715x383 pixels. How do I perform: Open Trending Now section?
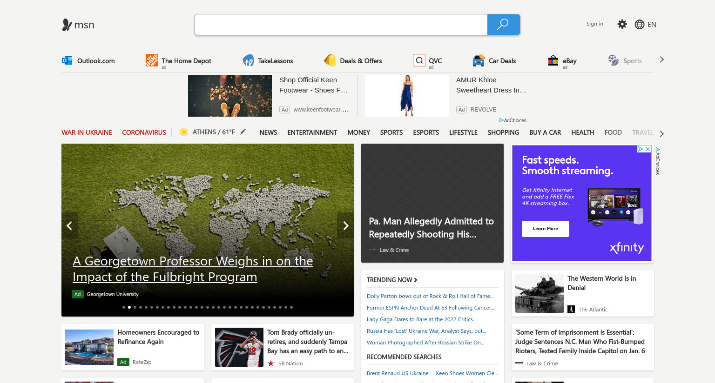tap(392, 280)
